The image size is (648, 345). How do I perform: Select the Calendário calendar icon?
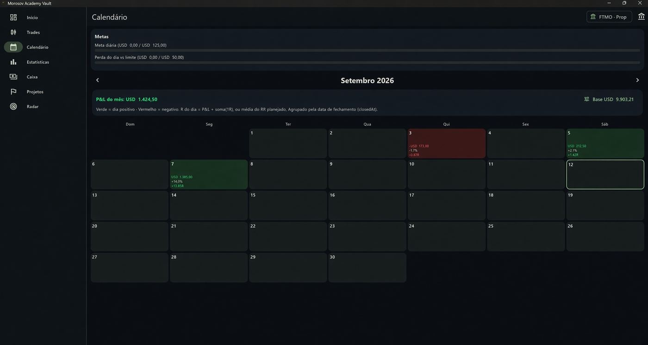click(13, 47)
